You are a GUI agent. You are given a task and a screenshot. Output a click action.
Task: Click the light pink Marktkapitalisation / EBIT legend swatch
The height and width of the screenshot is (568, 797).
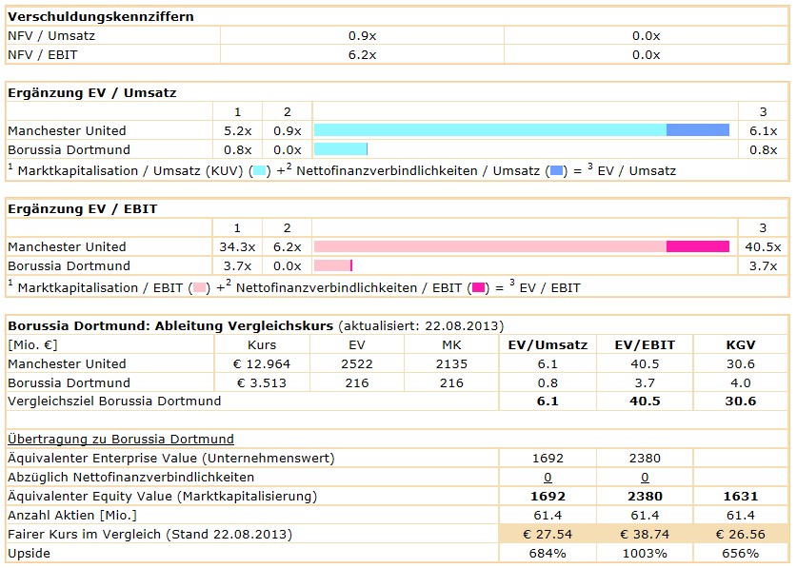[x=199, y=287]
